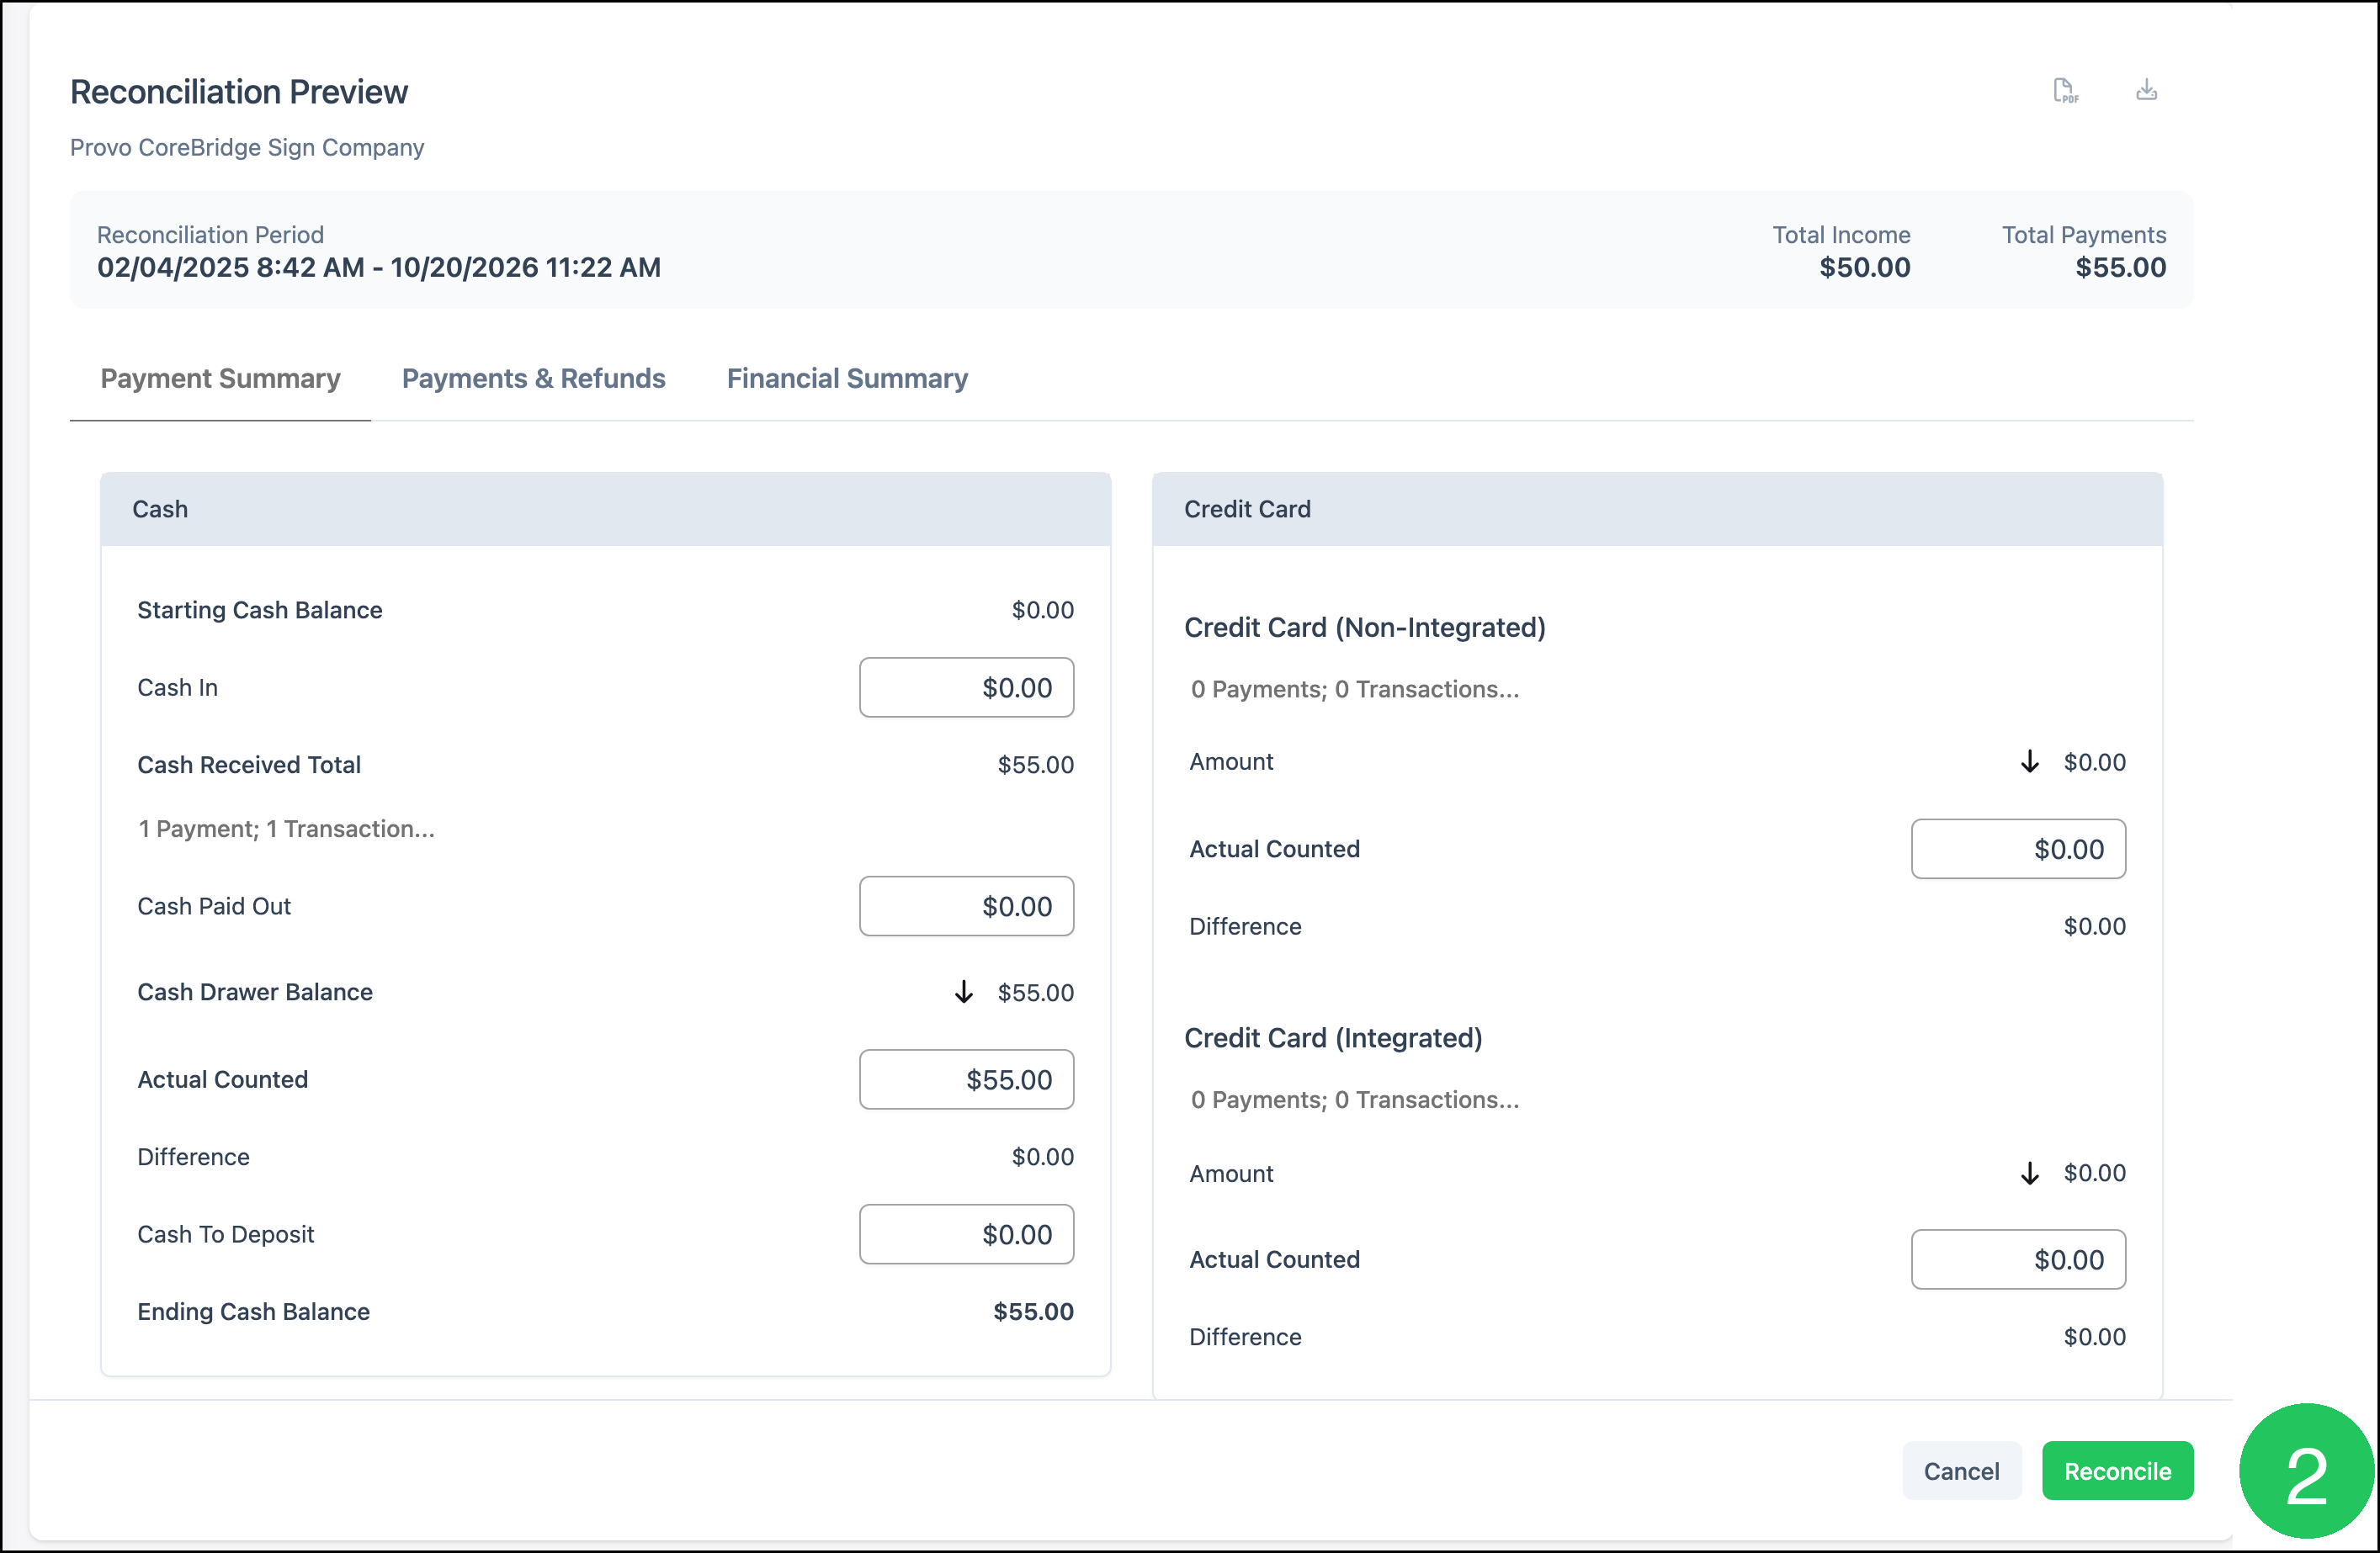This screenshot has width=2380, height=1553.
Task: Edit Integrated Credit Card Actual Counted field
Action: [x=2018, y=1259]
